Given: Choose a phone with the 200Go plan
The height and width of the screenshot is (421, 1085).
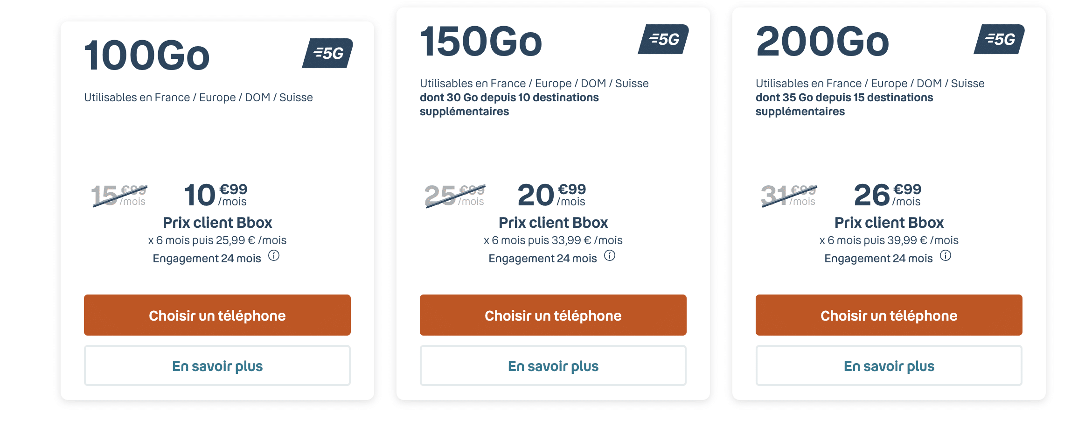Looking at the screenshot, I should [x=889, y=315].
